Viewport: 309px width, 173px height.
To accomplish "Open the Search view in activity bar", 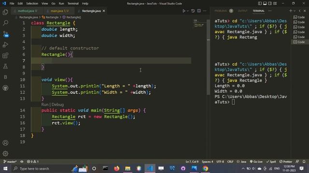I will pyautogui.click(x=5, y=23).
